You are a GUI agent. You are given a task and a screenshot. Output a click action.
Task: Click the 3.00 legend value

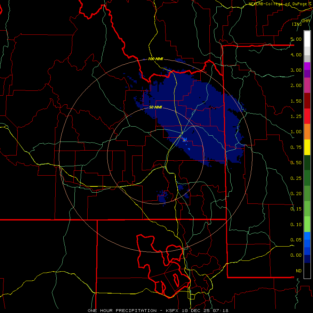[296, 70]
